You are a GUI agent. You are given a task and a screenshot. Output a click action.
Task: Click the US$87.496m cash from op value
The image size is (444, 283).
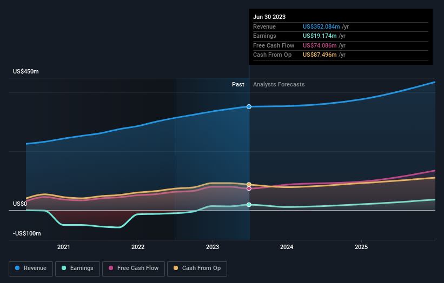pos(320,55)
